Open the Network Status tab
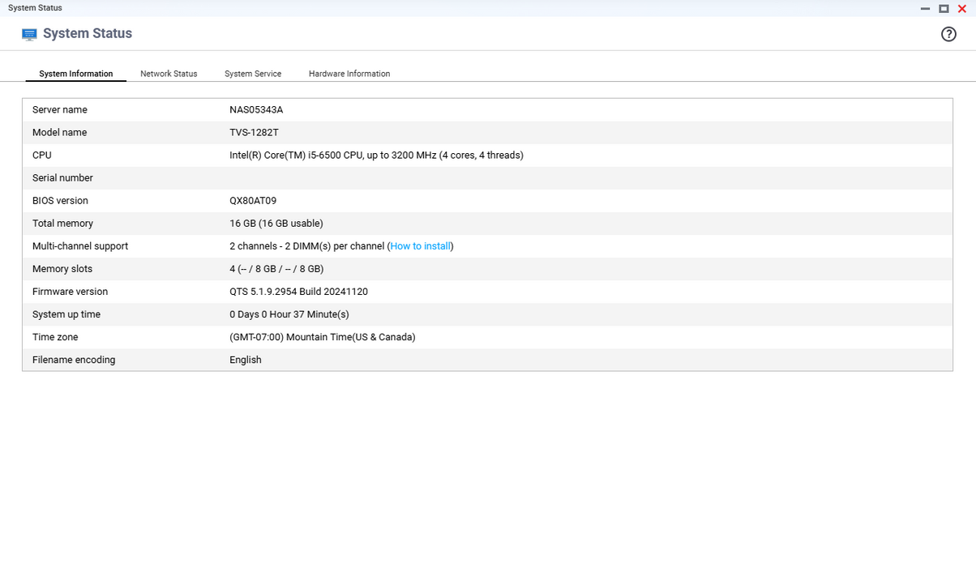This screenshot has height=567, width=976. point(169,74)
